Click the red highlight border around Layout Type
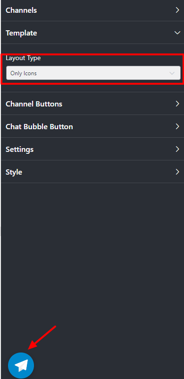 pos(92,54)
